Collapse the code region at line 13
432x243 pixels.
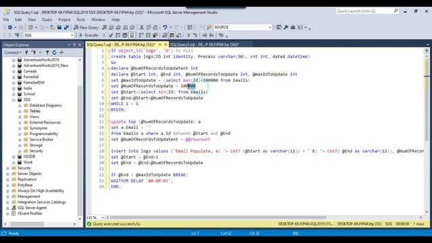109,122
